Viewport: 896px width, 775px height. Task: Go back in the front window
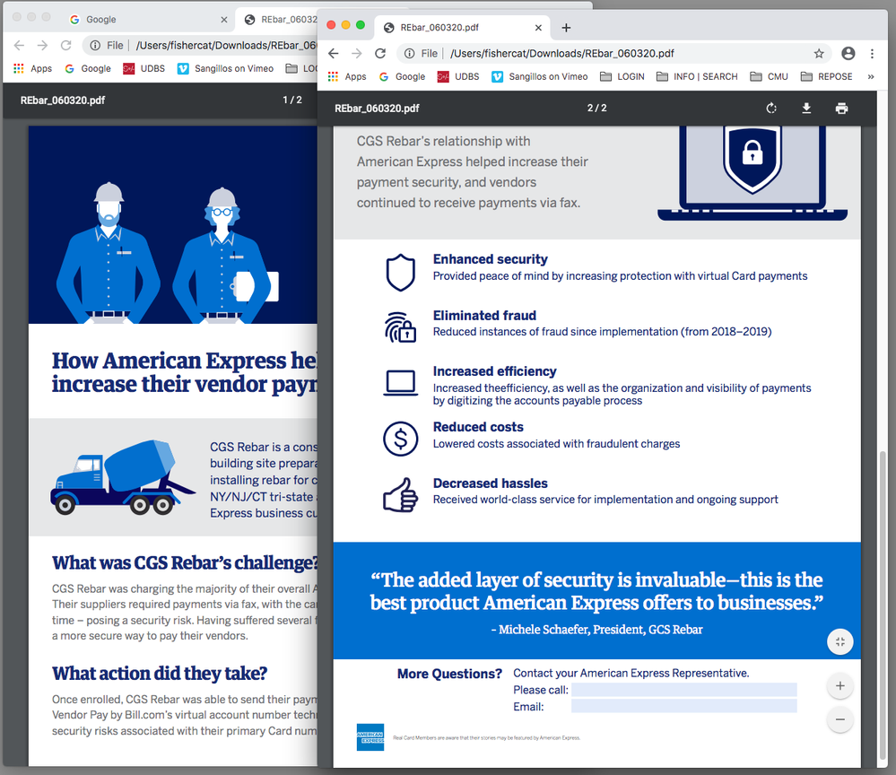click(334, 54)
